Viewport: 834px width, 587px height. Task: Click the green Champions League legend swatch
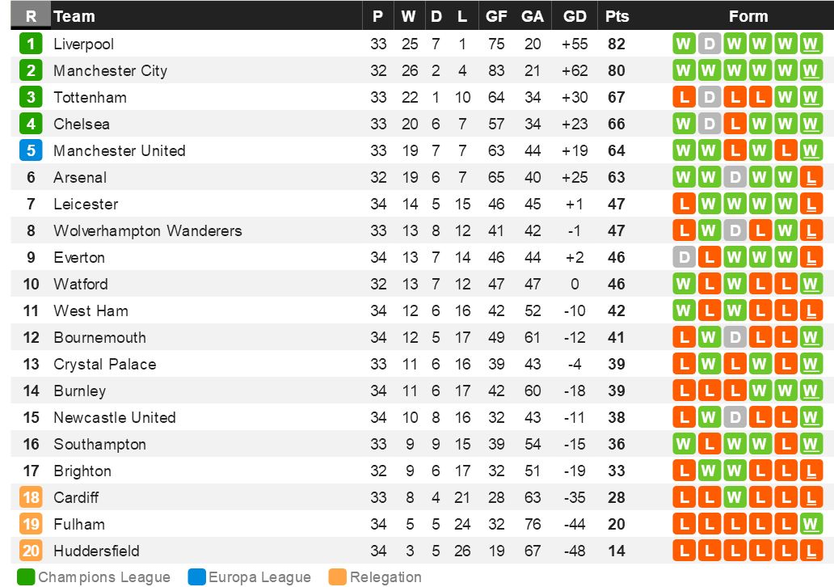(x=26, y=576)
